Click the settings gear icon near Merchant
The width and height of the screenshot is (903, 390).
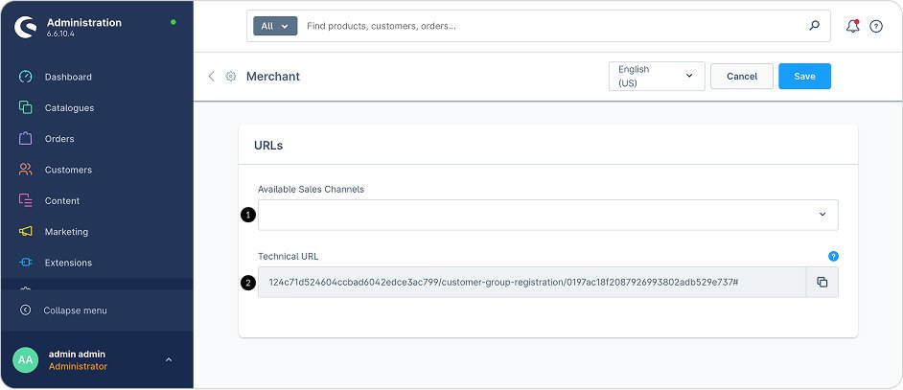click(231, 77)
